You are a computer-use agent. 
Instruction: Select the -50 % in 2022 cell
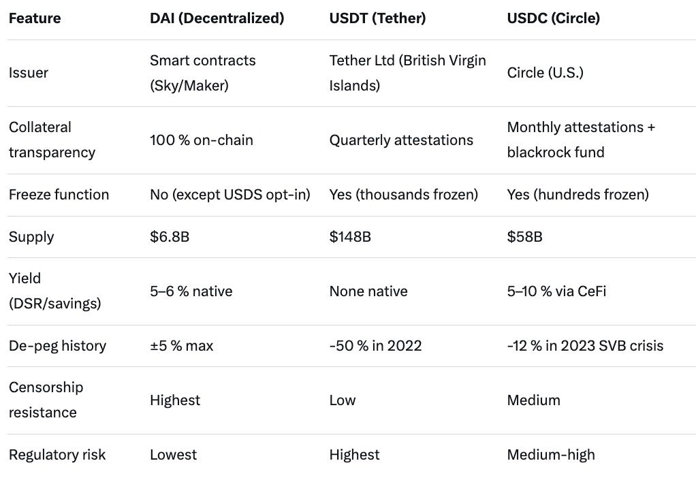[375, 346]
